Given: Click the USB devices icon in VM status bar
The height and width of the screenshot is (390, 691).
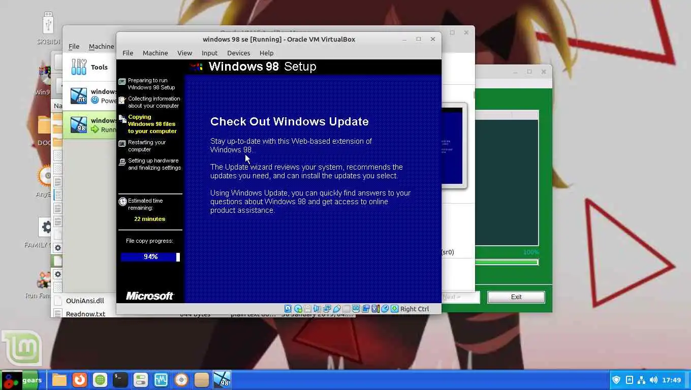Looking at the screenshot, I should 337,309.
